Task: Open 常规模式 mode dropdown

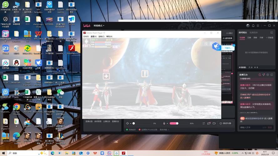Action: point(99,26)
